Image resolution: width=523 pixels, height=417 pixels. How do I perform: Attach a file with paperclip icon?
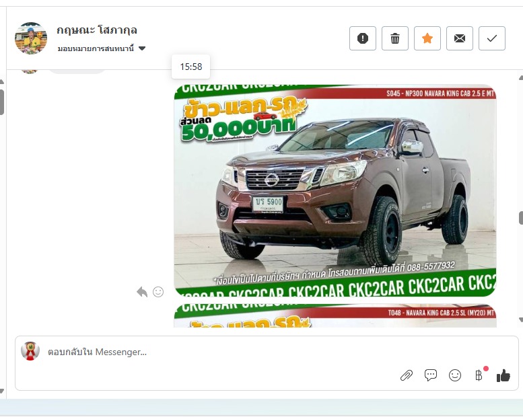tap(407, 376)
